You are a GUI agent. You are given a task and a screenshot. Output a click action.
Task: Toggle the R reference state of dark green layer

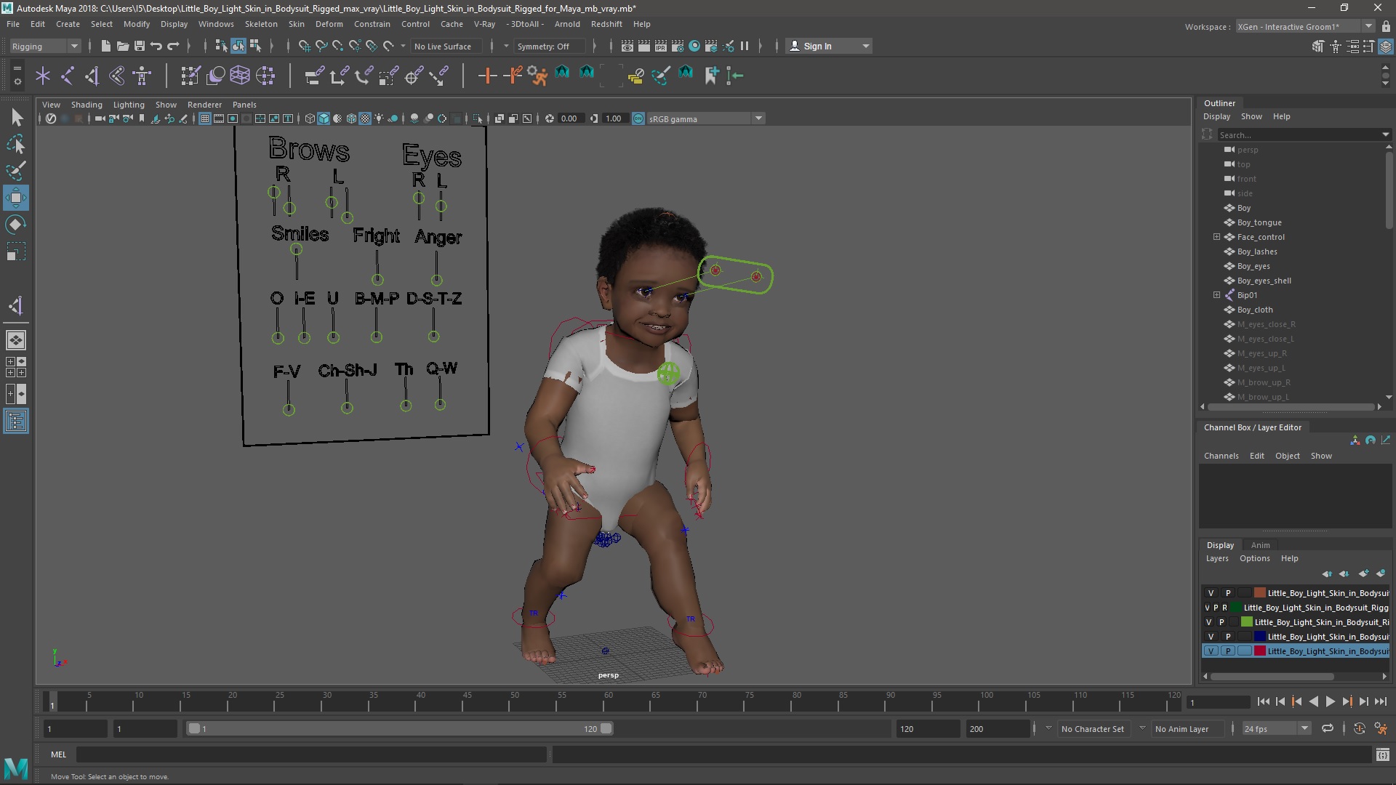[1224, 608]
